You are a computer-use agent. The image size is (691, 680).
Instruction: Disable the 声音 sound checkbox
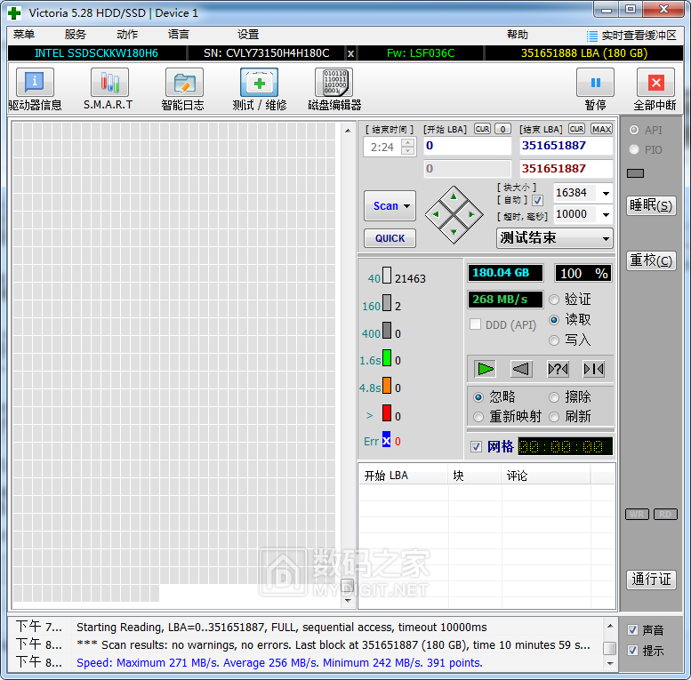tap(633, 630)
